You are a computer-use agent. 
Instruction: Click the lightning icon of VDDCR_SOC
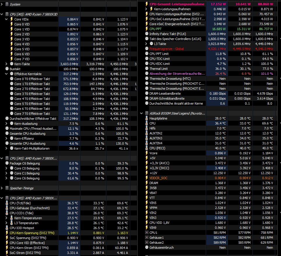coord(146,178)
